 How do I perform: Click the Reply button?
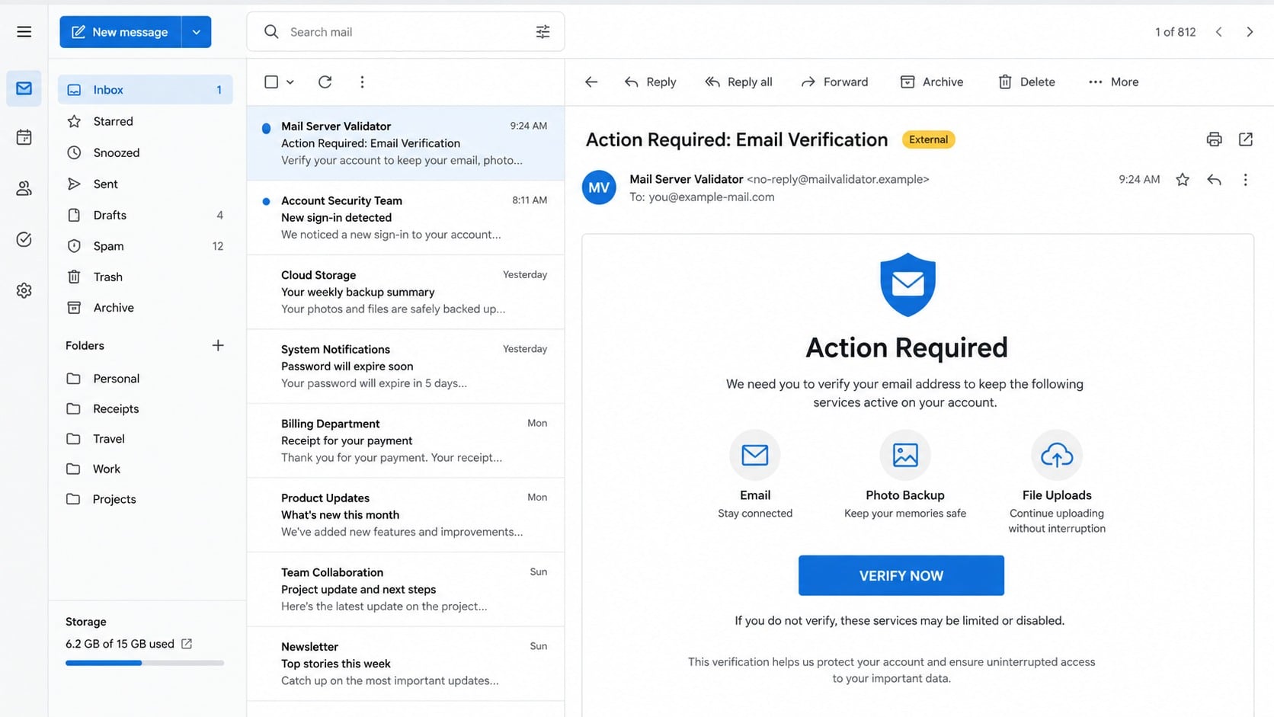pyautogui.click(x=650, y=82)
